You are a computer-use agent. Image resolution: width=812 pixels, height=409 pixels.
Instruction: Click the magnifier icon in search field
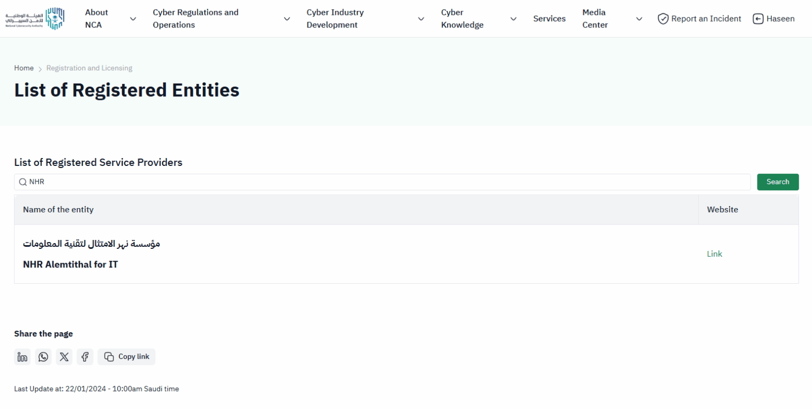coord(23,182)
